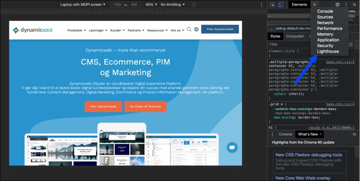The width and height of the screenshot is (360, 181).
Task: Open the New CSS Flexbox debugging tools link
Action: tap(309, 155)
